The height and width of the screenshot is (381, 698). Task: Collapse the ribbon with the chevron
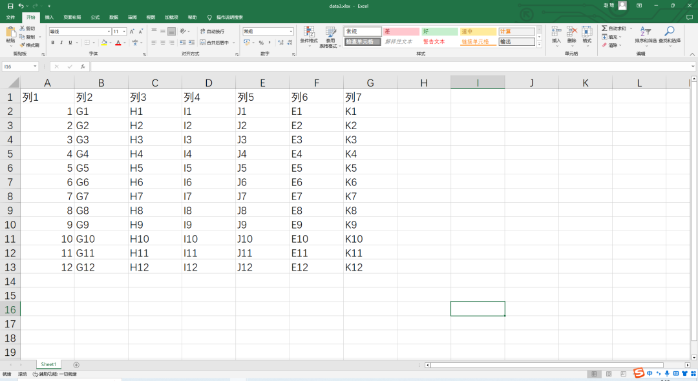pyautogui.click(x=692, y=54)
